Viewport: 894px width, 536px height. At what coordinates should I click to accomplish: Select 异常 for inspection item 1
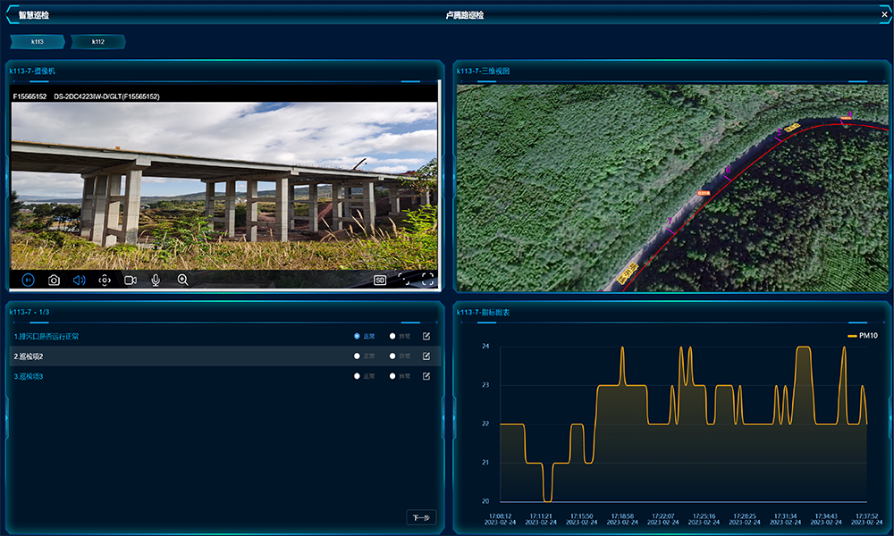click(392, 337)
